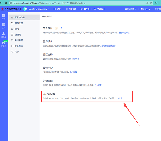Open 自助查询 in the top bar
This screenshot has height=141, width=161.
click(x=71, y=9)
